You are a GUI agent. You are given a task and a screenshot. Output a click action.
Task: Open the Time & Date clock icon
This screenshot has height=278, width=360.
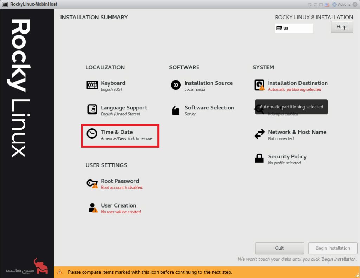click(92, 134)
